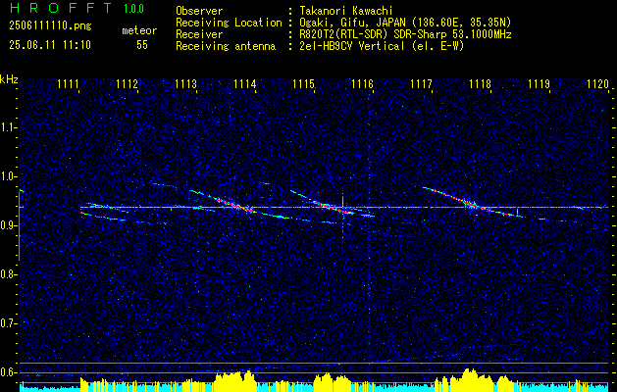Click the meteor count value 55

point(142,45)
